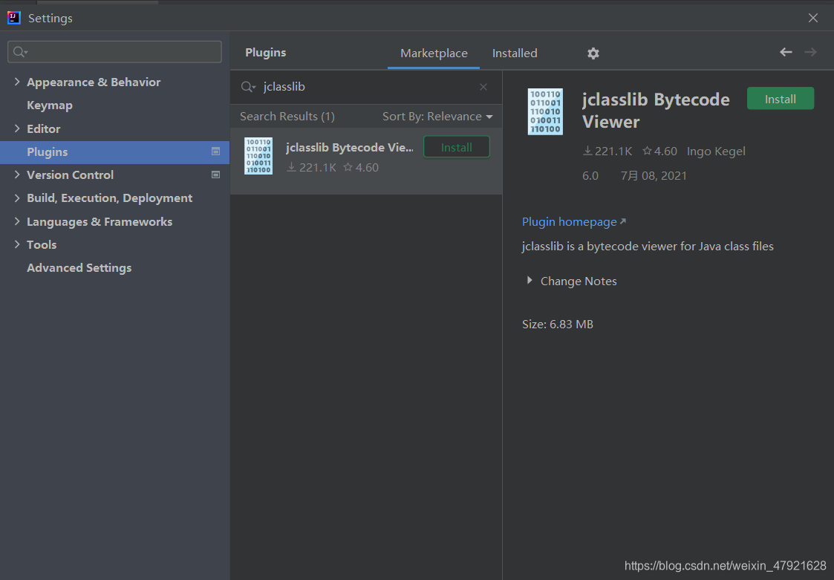Viewport: 834px width, 580px height.
Task: Click the Plugins panel heading
Action: pyautogui.click(x=265, y=53)
